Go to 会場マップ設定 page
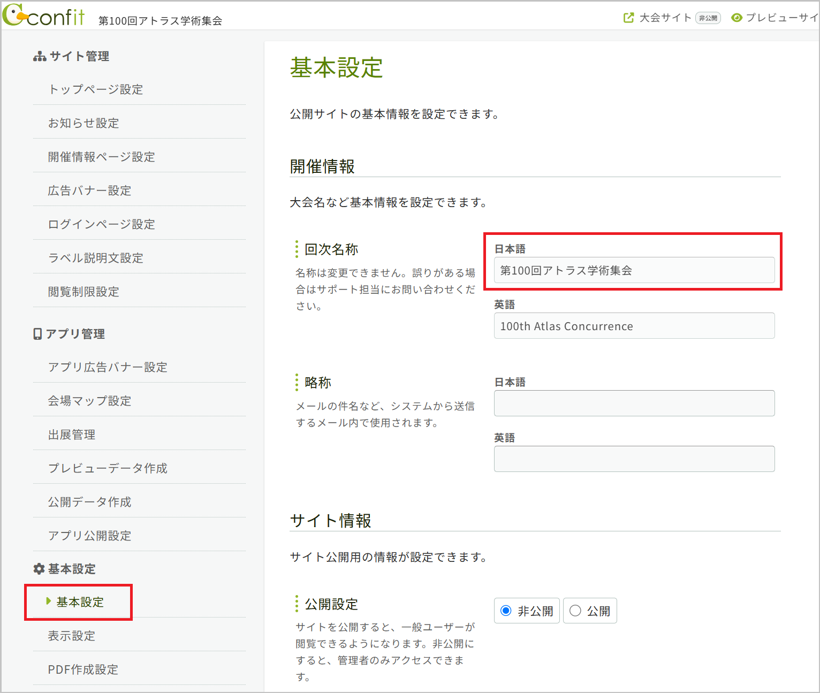Screen dimensions: 820x693 89,401
